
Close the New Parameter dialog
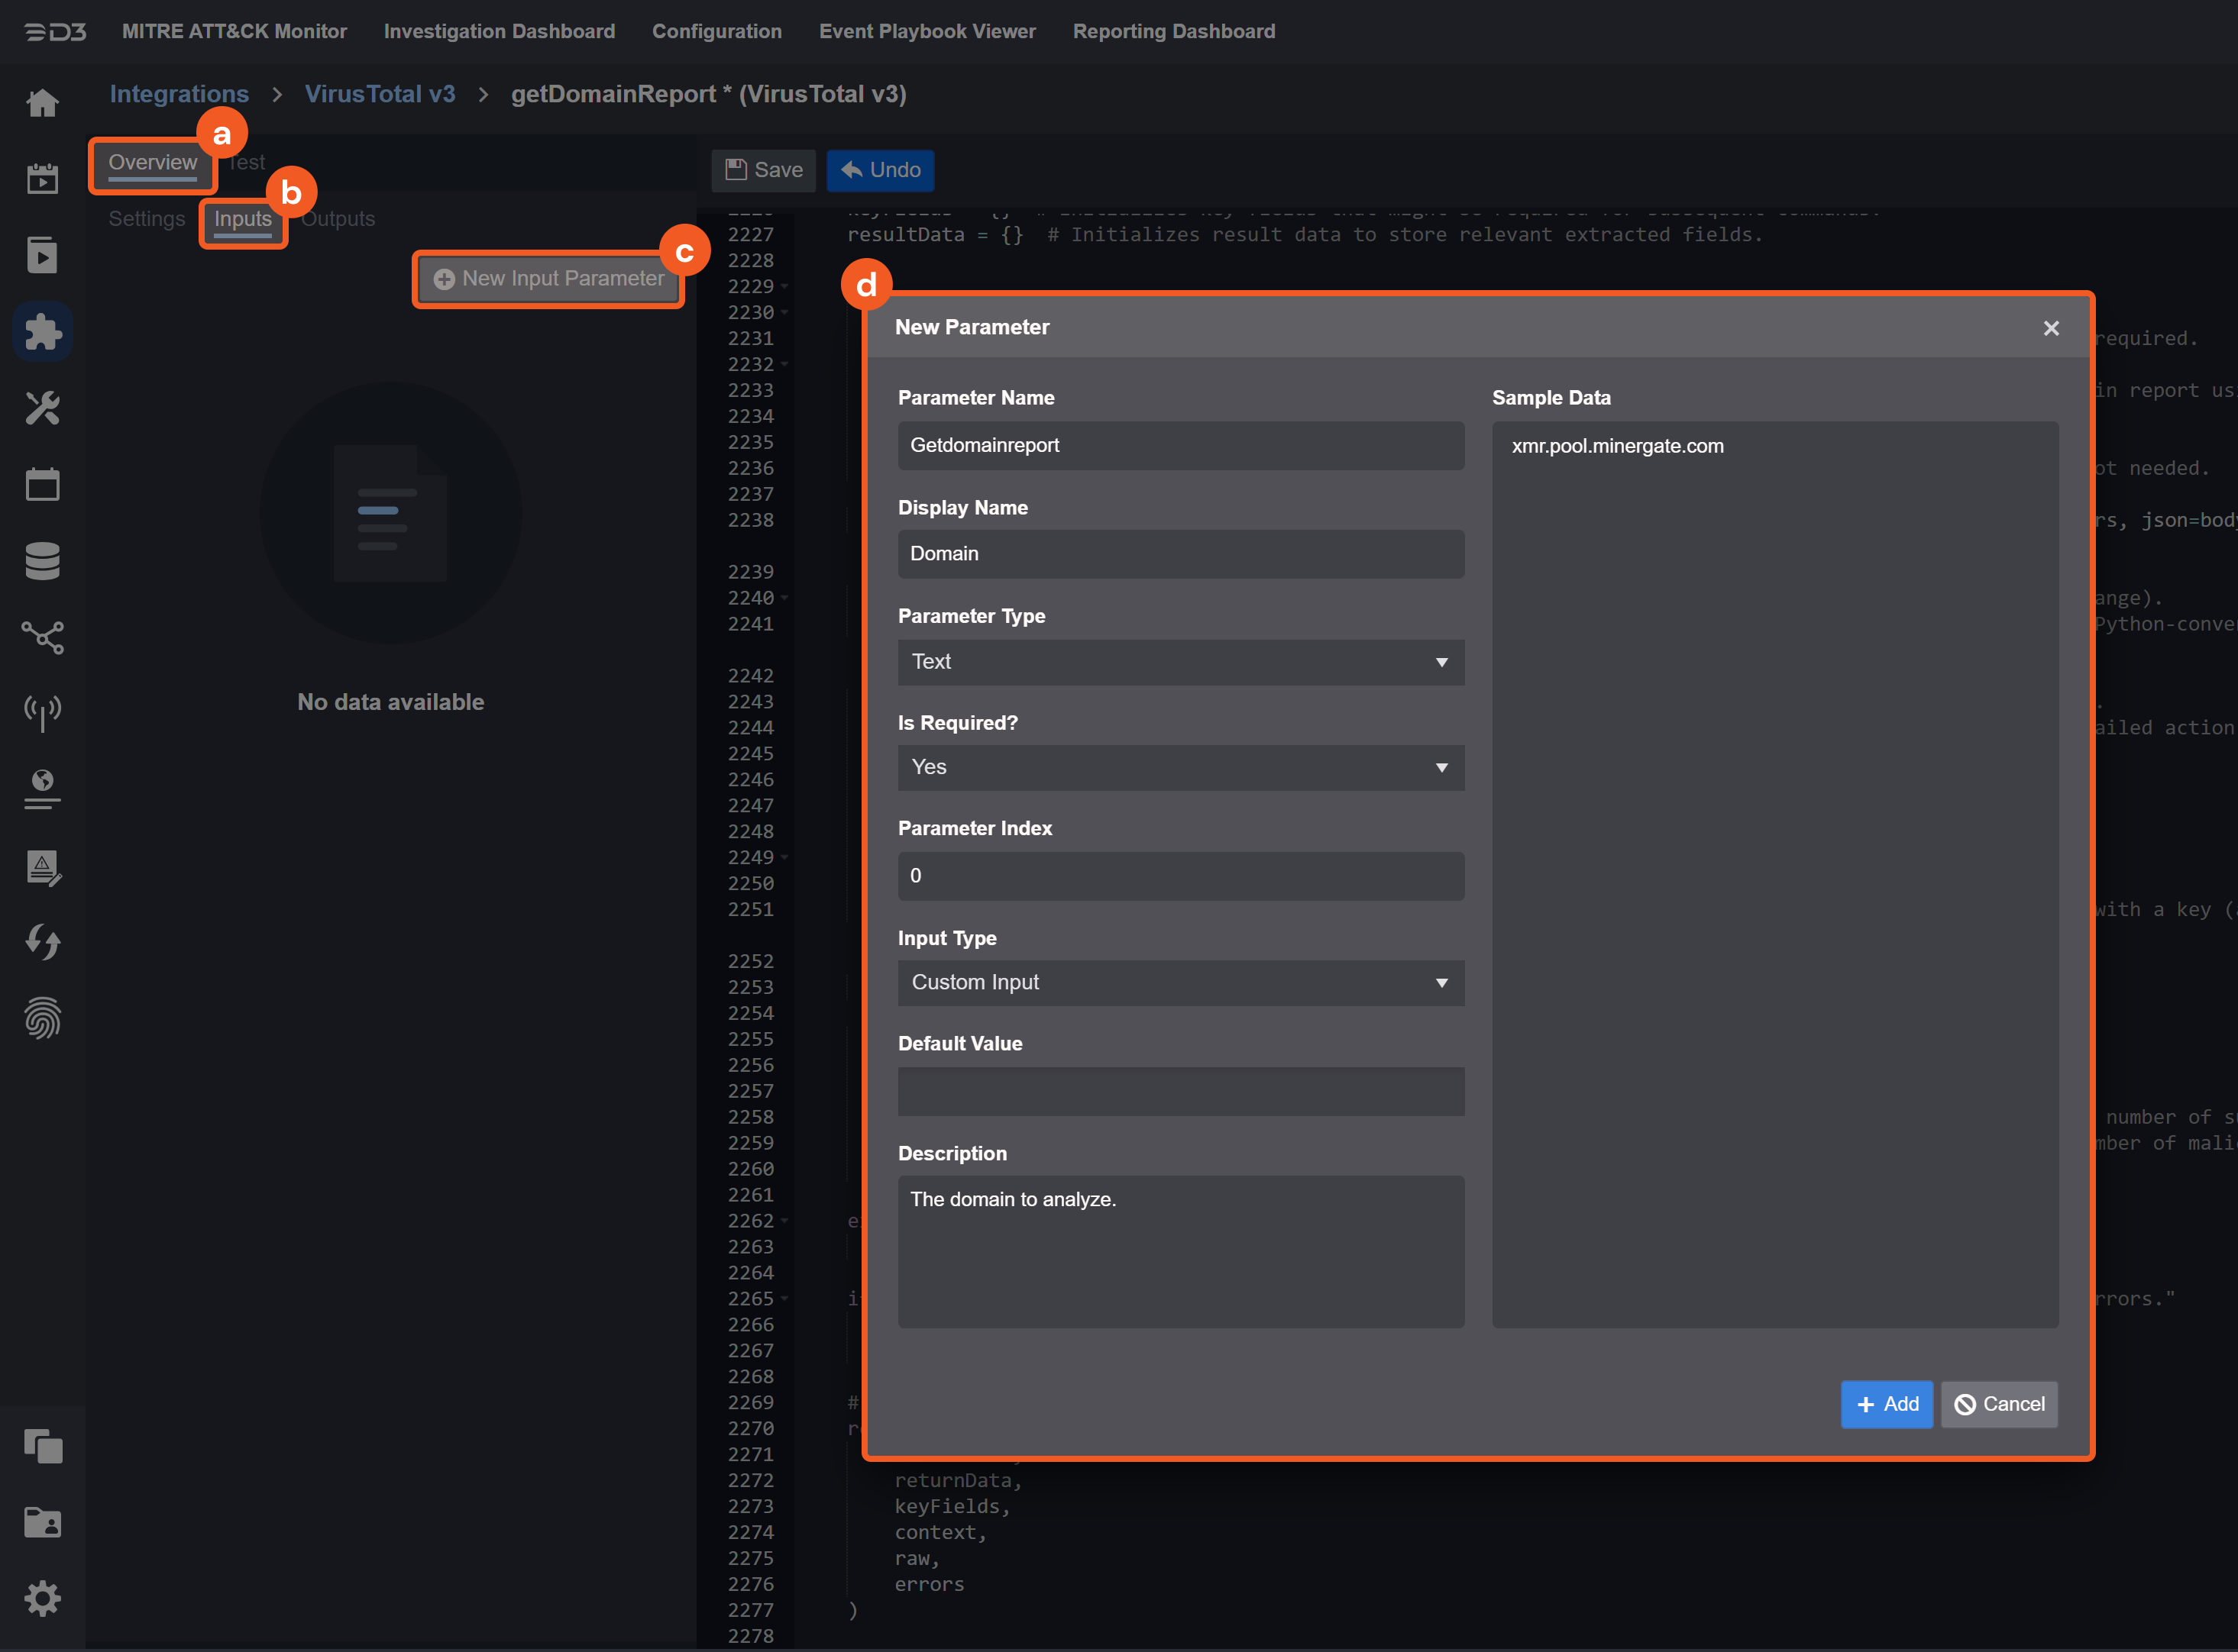tap(2051, 328)
